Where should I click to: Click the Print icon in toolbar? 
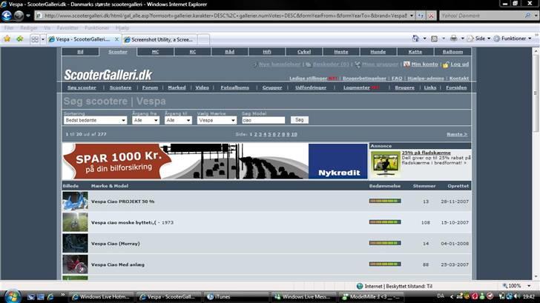453,39
